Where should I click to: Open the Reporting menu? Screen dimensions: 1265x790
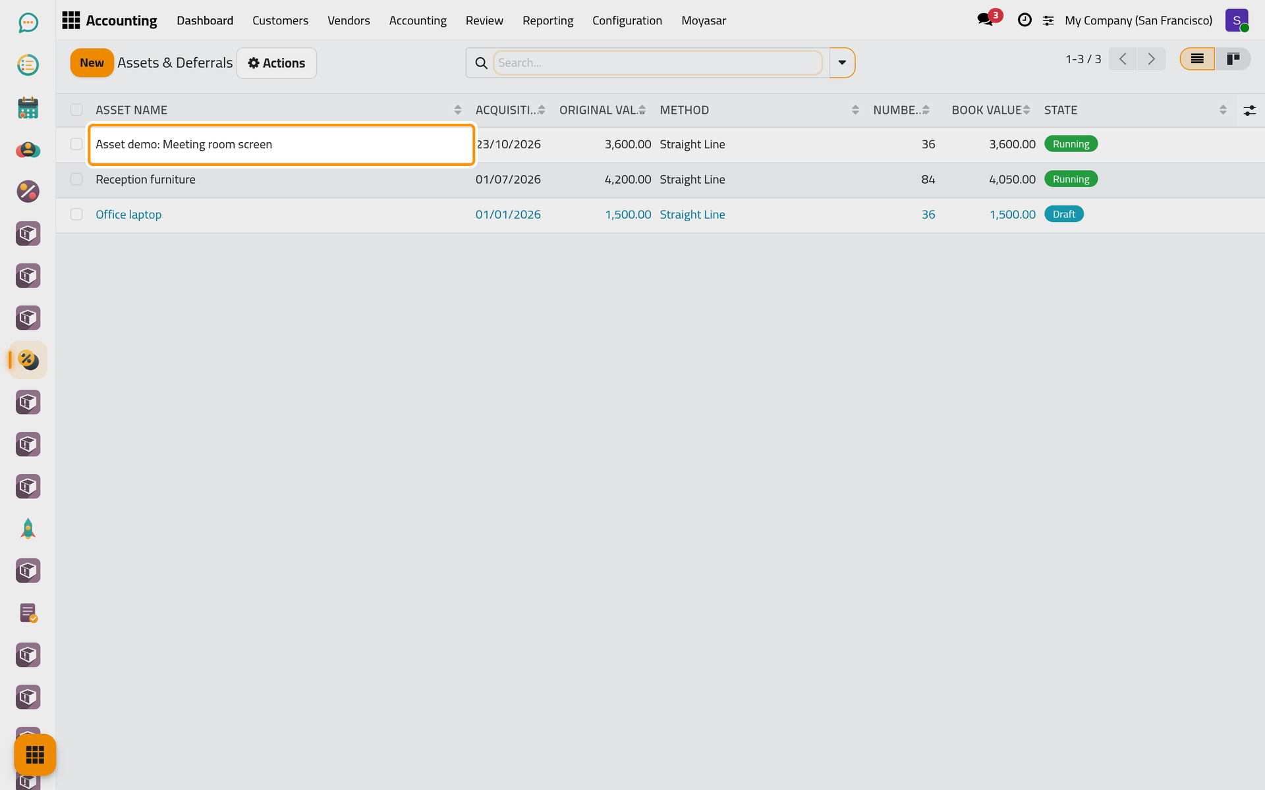click(548, 20)
